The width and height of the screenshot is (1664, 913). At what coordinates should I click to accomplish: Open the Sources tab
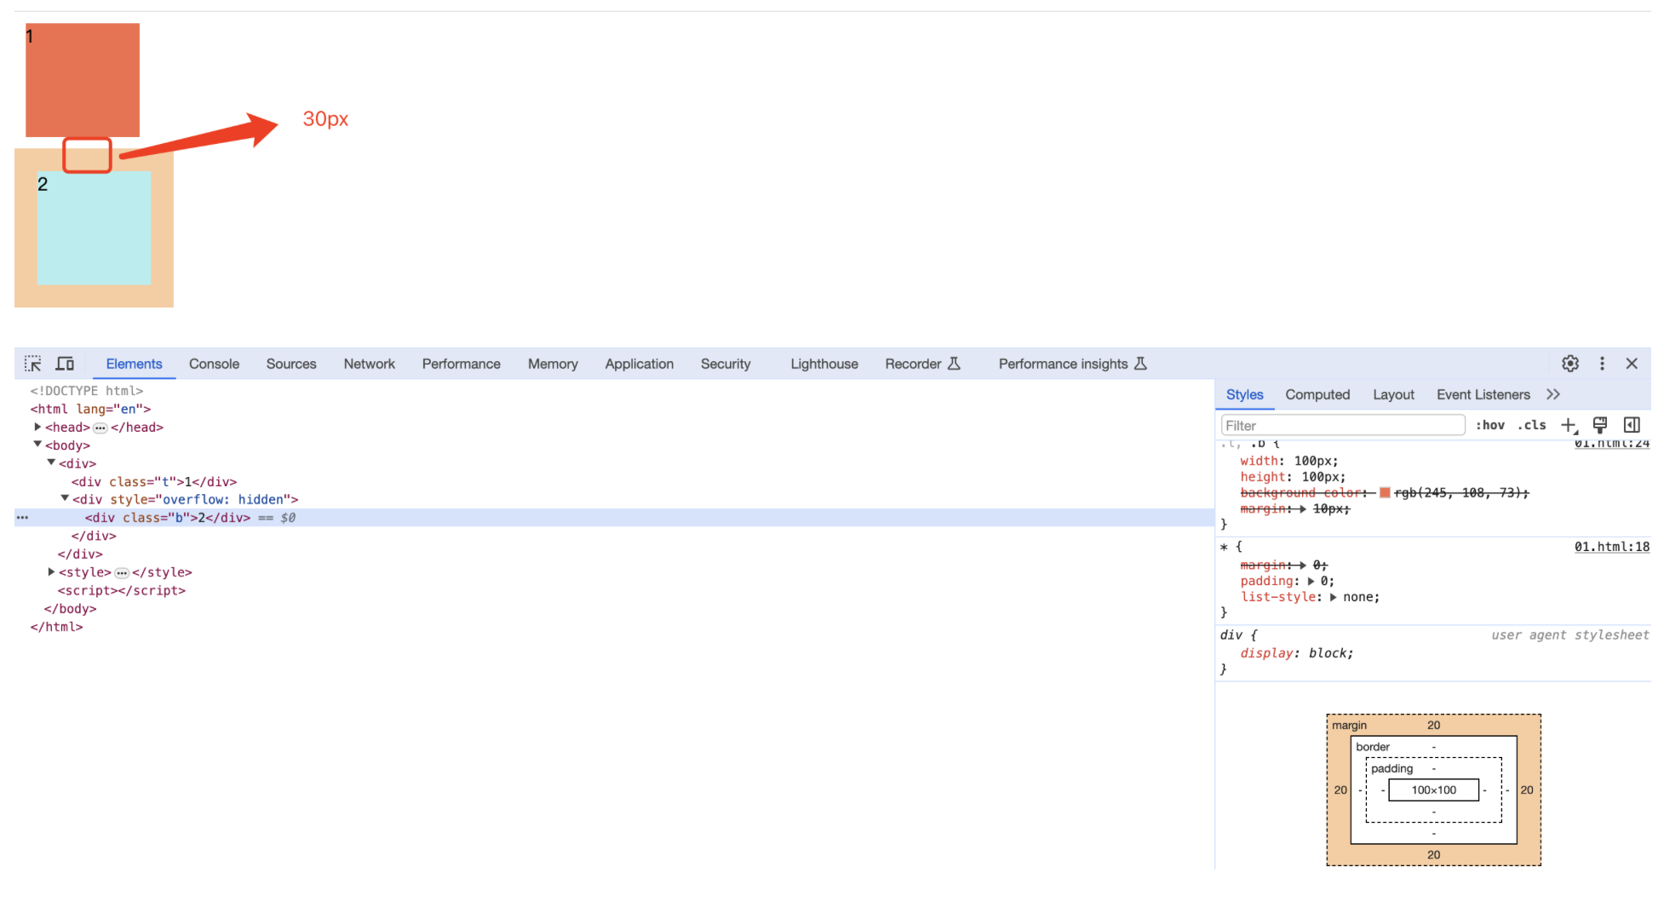pyautogui.click(x=291, y=364)
